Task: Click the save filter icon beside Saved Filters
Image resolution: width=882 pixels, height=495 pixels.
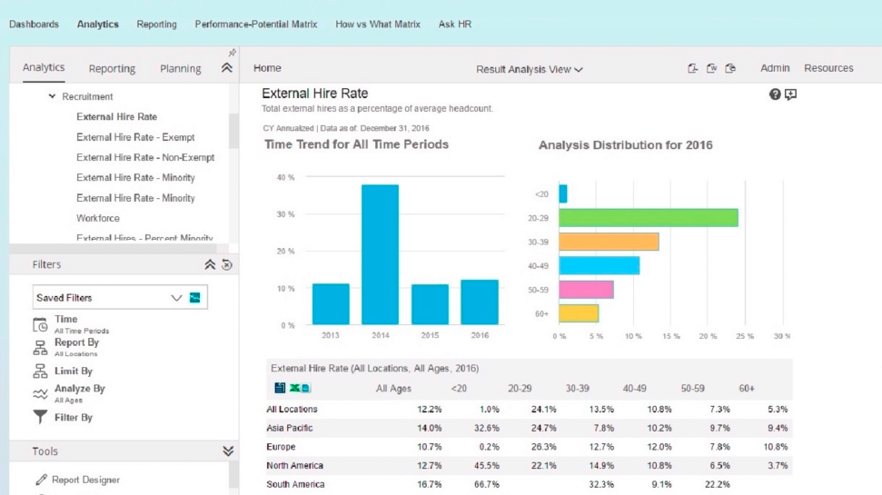Action: click(194, 298)
